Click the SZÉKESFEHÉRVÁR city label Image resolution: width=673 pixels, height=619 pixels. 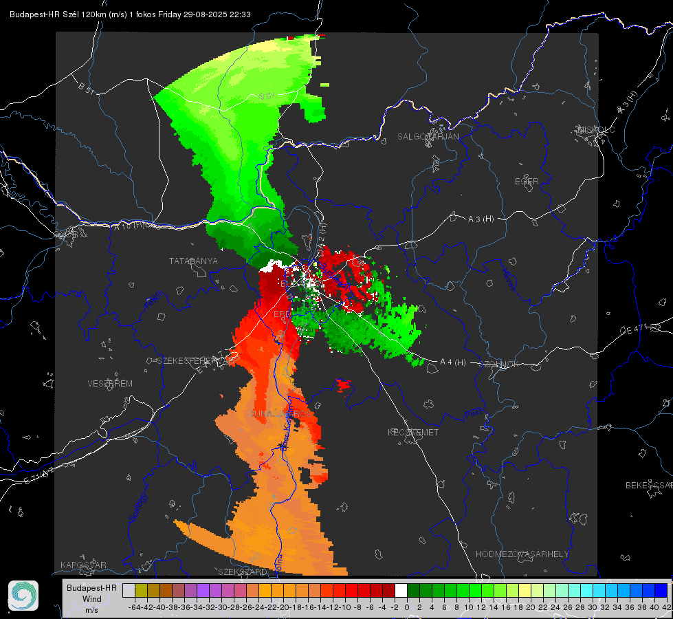[195, 361]
